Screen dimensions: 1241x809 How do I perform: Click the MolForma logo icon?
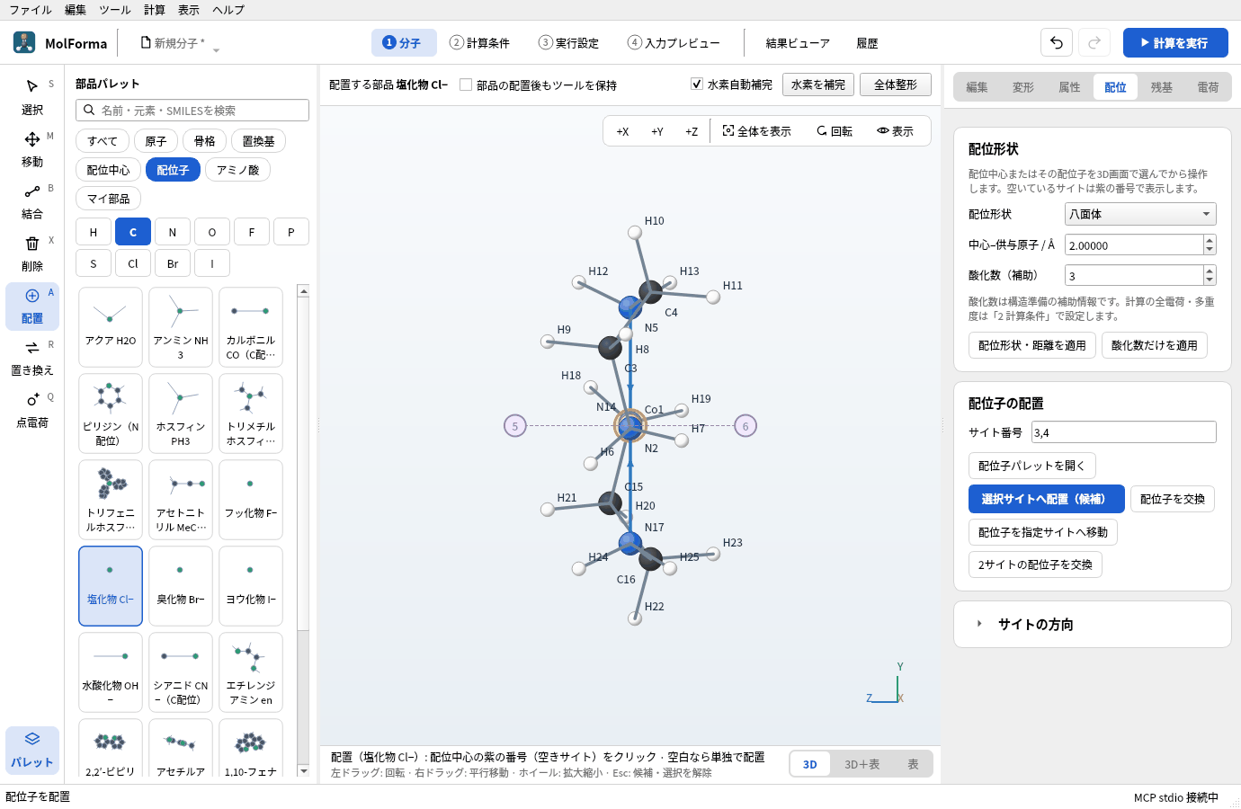(x=24, y=42)
